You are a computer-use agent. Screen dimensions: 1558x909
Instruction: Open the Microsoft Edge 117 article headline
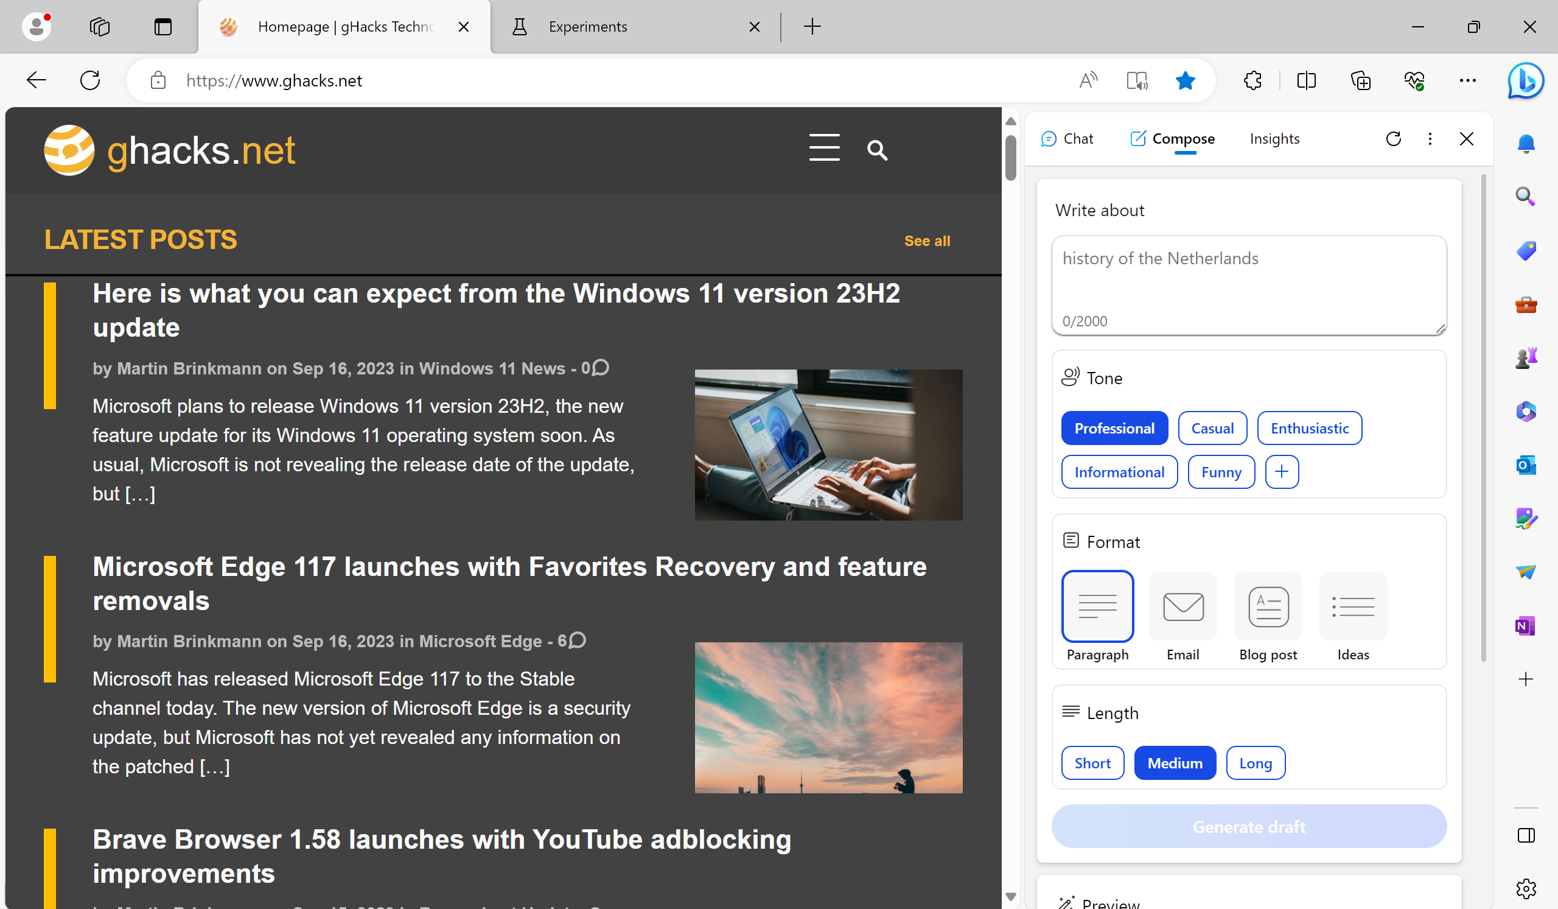(x=509, y=584)
